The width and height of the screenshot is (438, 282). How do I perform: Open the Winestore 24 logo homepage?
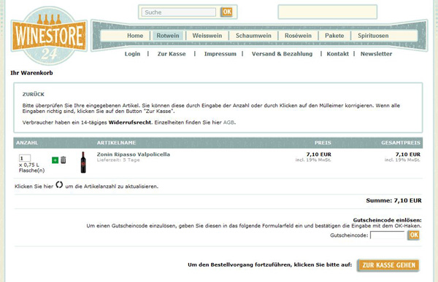49,36
